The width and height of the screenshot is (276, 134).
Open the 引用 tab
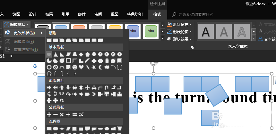pyautogui.click(x=65, y=14)
